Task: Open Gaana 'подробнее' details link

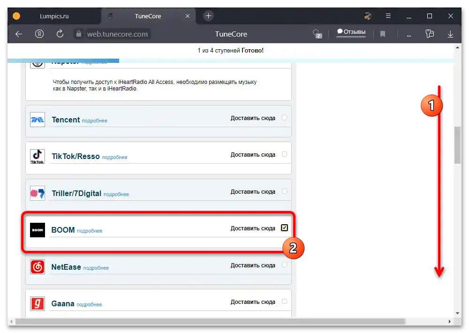Action: point(89,304)
